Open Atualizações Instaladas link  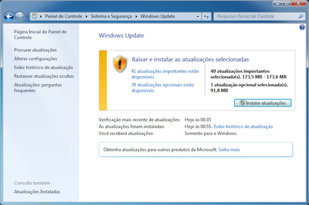pos(37,192)
